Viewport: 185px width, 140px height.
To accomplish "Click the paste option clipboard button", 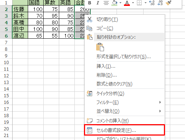I will coord(100,47).
